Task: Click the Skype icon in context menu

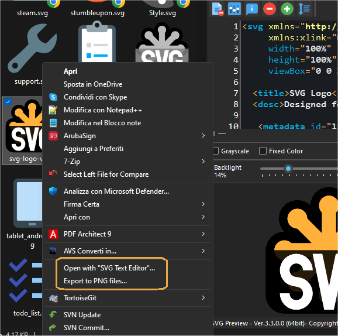Action: coord(53,97)
